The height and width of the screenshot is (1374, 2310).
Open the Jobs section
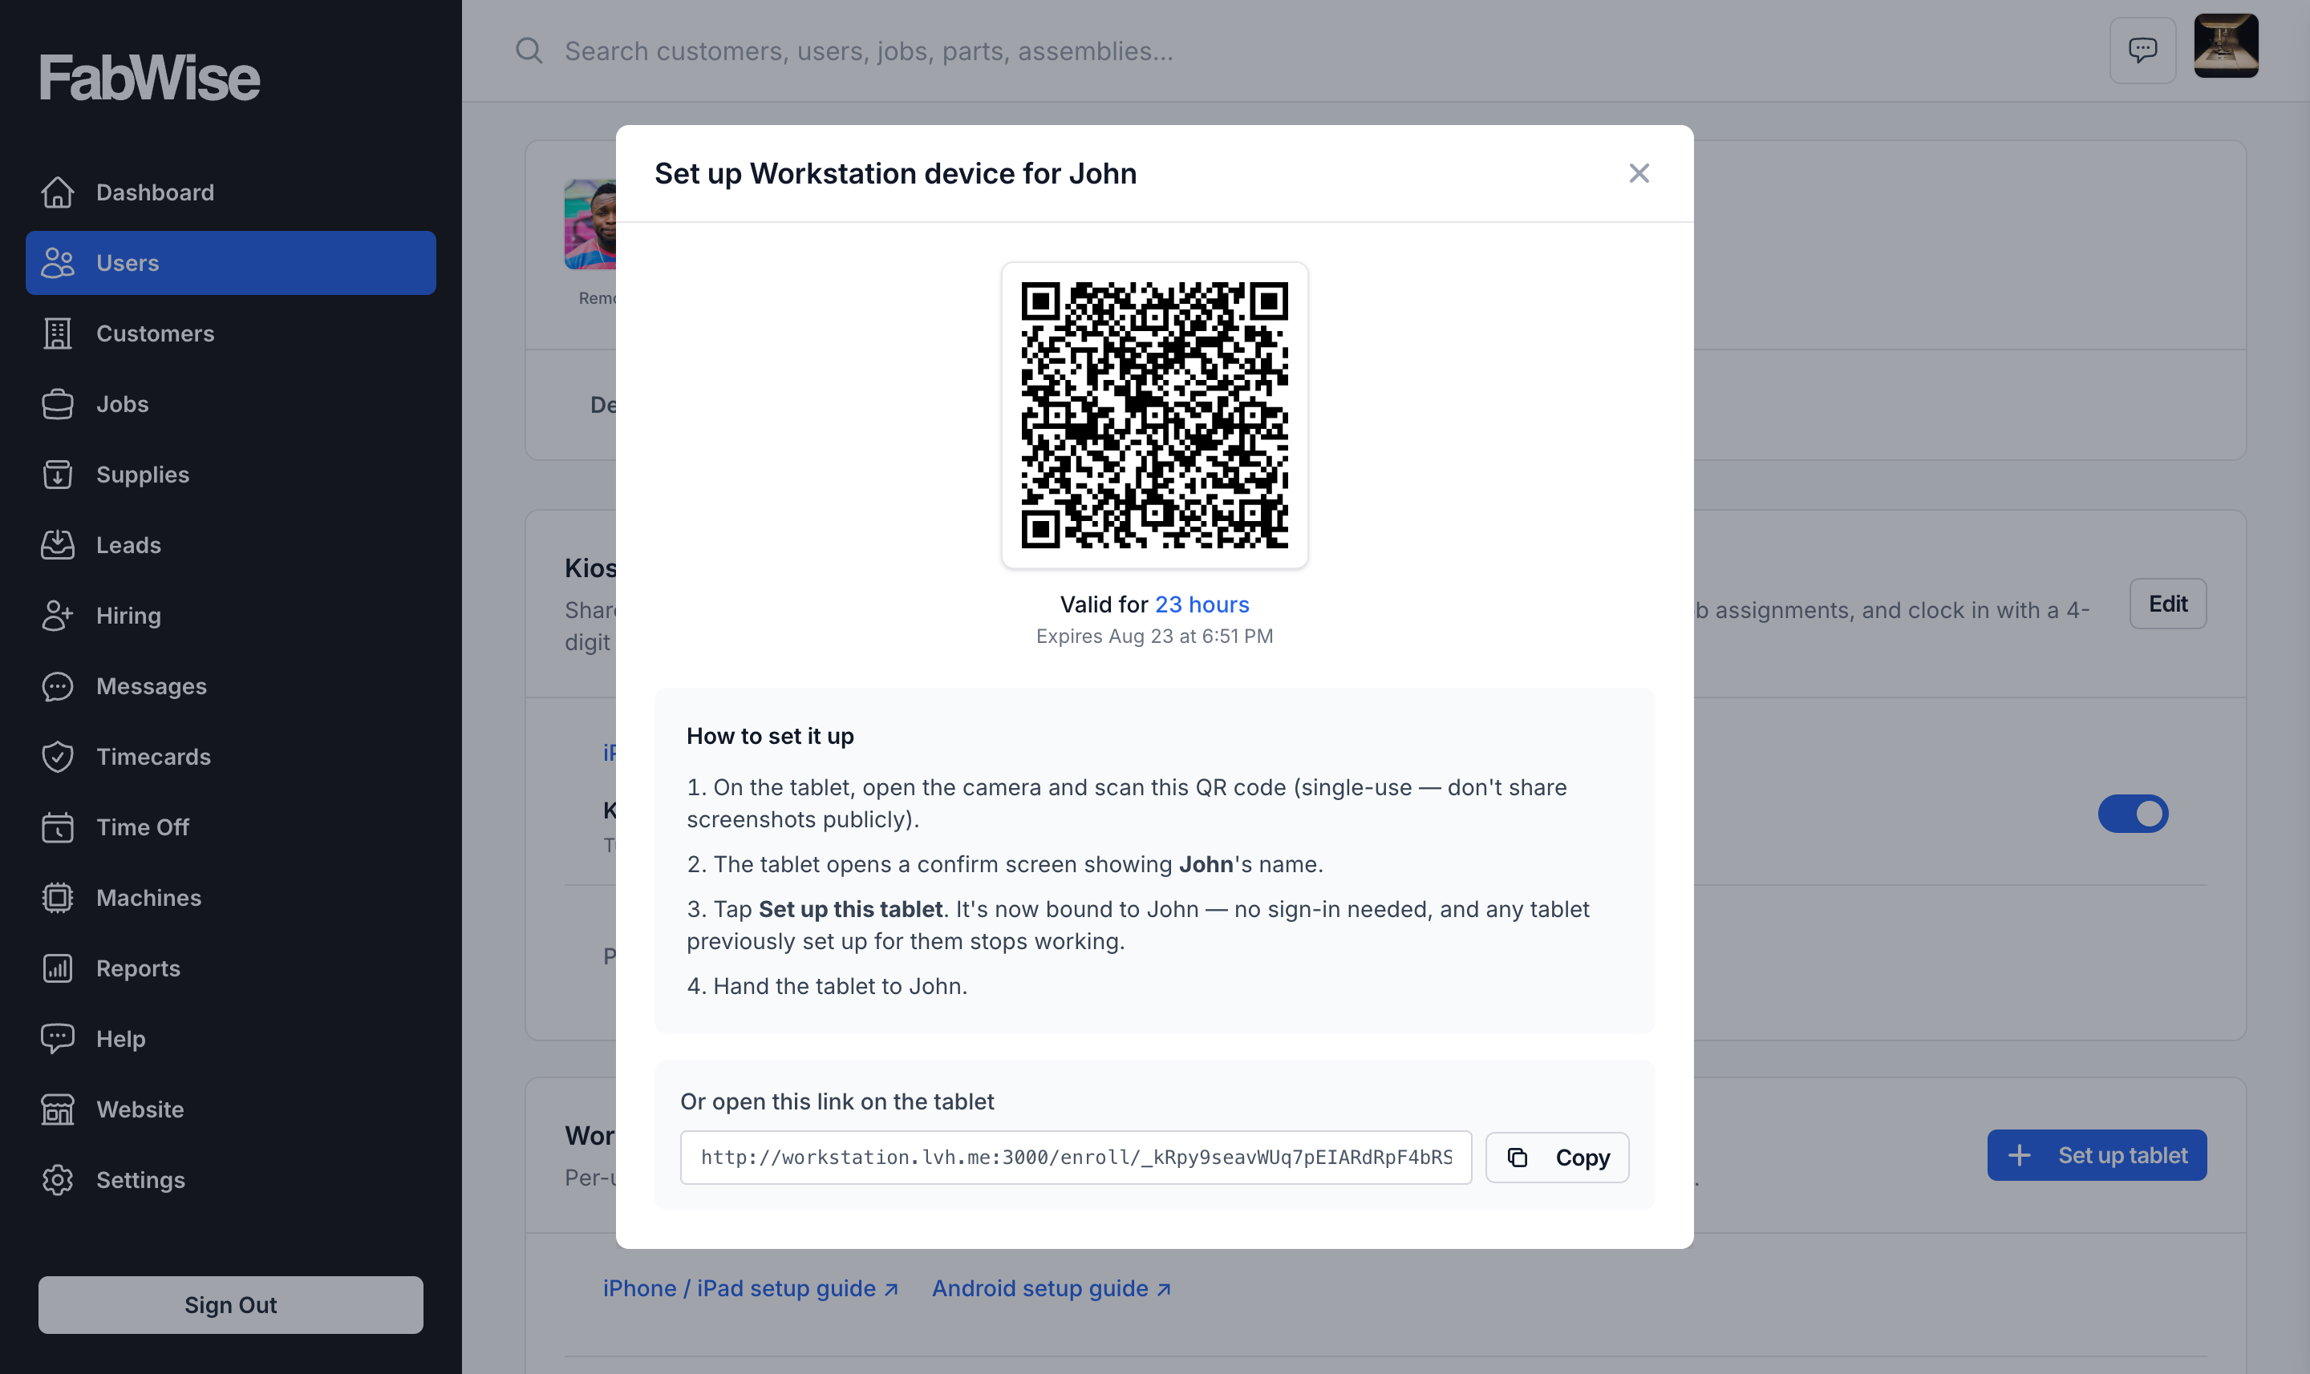(x=231, y=404)
